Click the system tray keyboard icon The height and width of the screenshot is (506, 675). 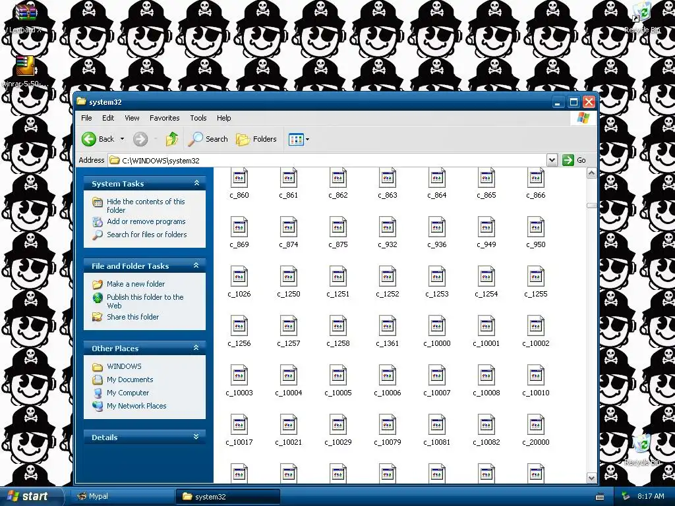click(600, 497)
